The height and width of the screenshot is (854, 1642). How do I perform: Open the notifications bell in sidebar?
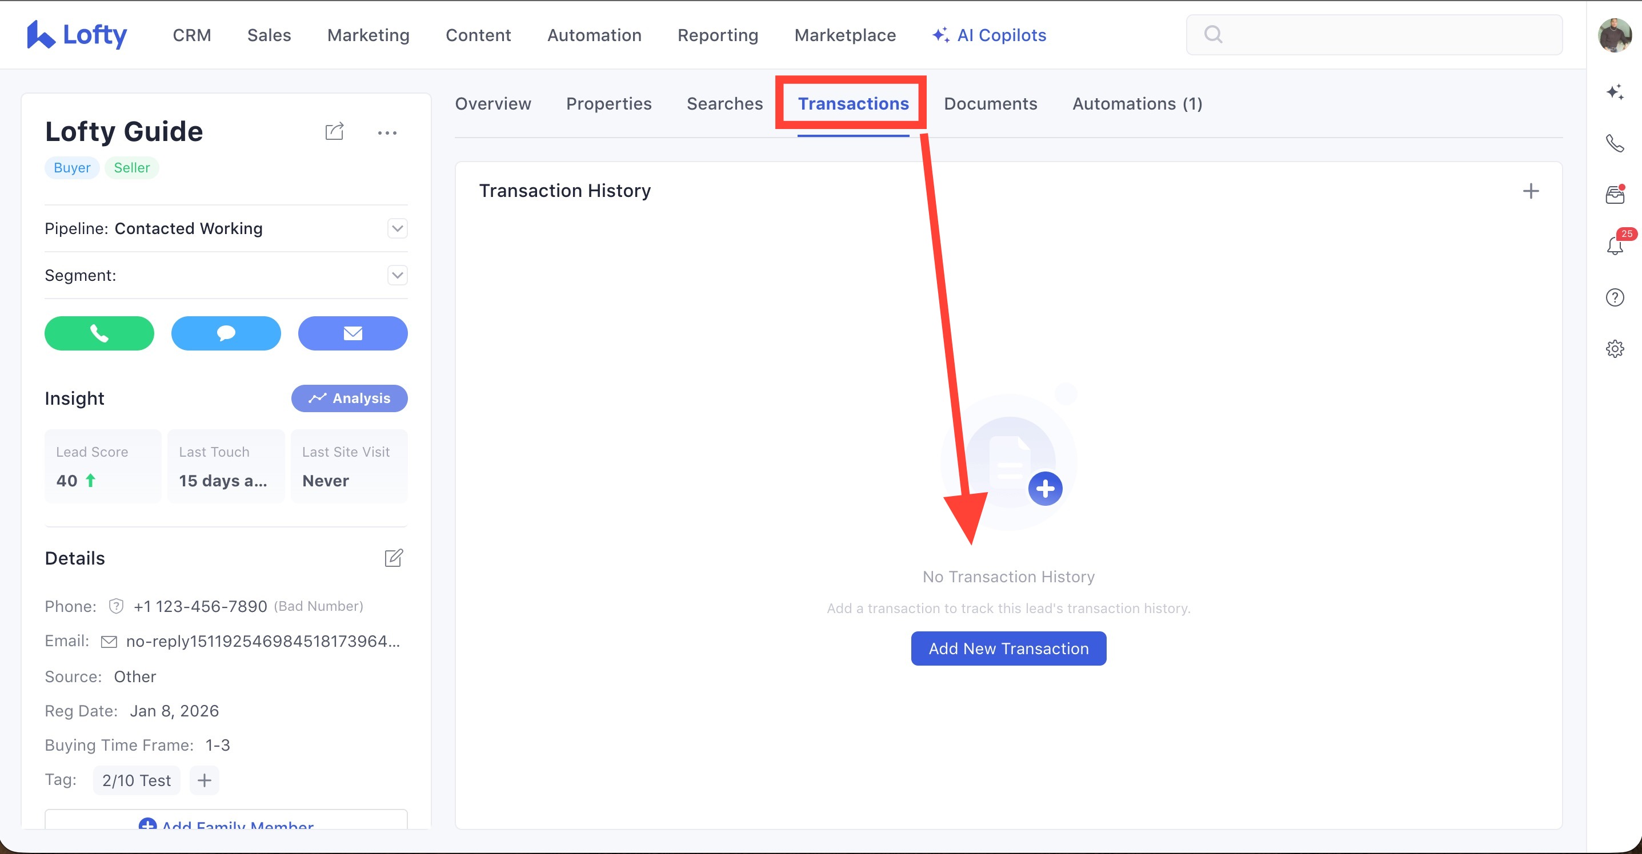pos(1615,245)
